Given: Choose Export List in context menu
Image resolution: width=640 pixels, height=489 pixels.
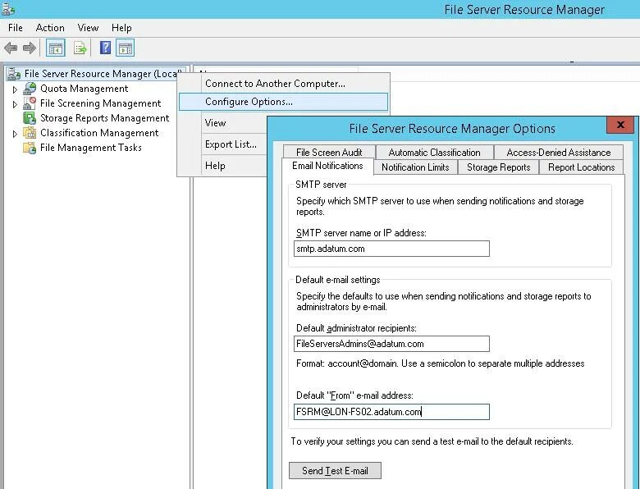Looking at the screenshot, I should (x=223, y=144).
